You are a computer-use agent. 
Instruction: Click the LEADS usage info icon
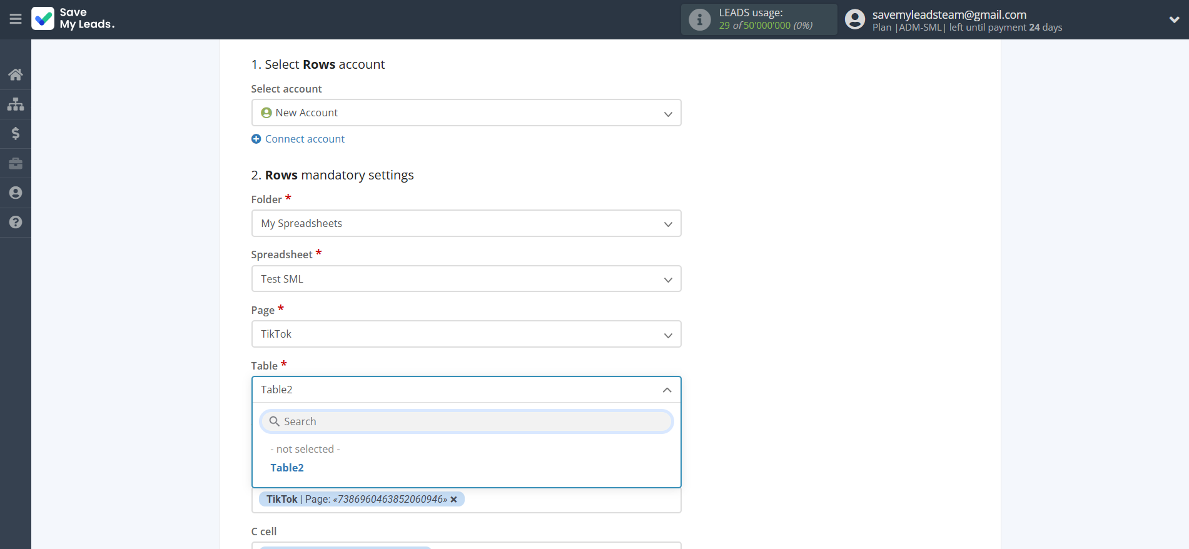click(x=699, y=19)
